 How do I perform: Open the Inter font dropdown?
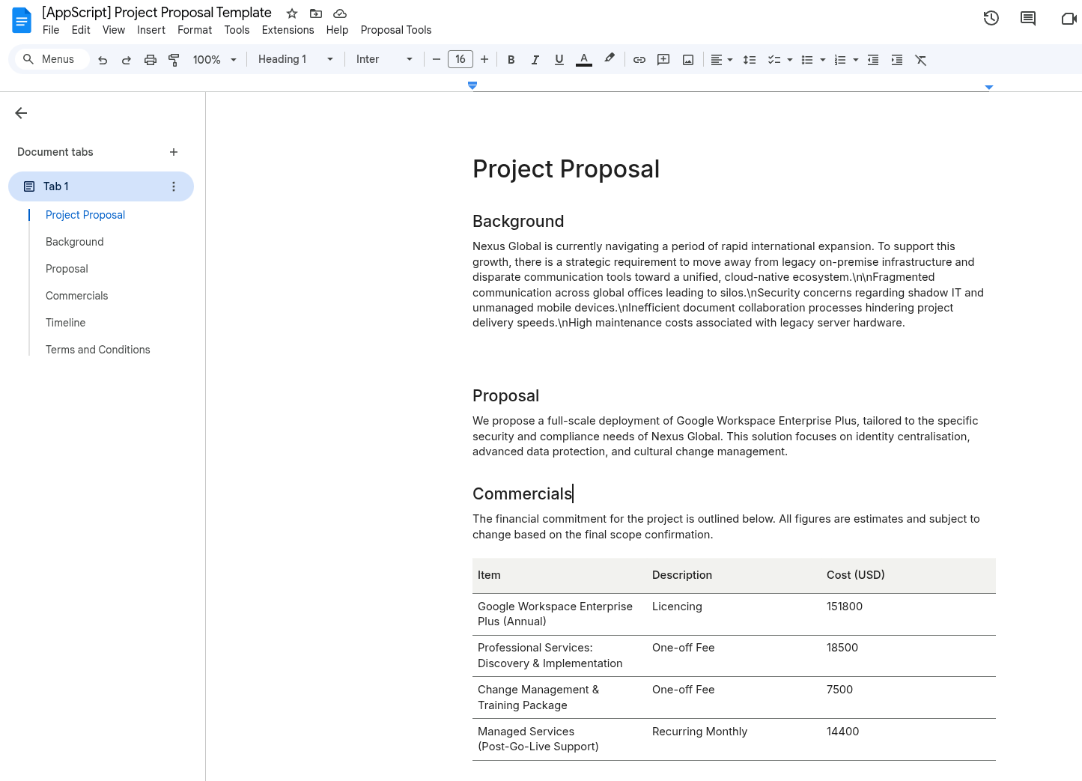[384, 59]
